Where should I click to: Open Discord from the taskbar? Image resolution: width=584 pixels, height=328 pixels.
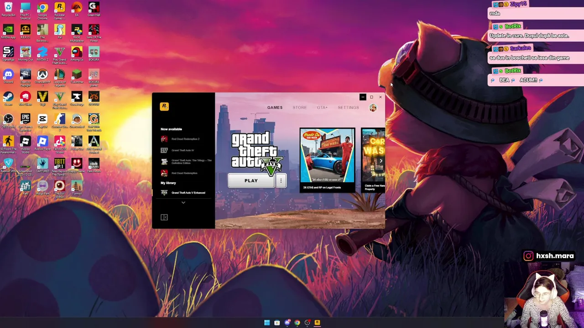tap(287, 323)
